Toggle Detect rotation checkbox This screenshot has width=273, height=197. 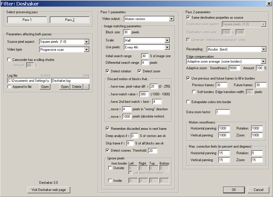(108, 71)
